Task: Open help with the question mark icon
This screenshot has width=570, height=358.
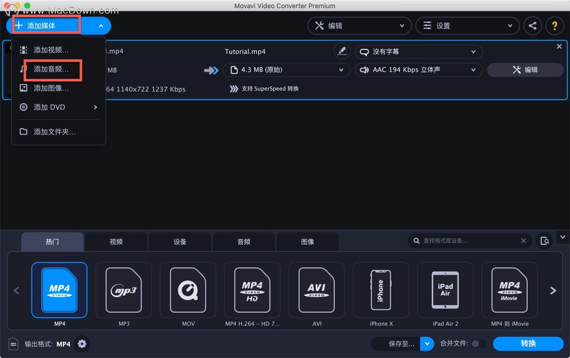Action: 554,26
